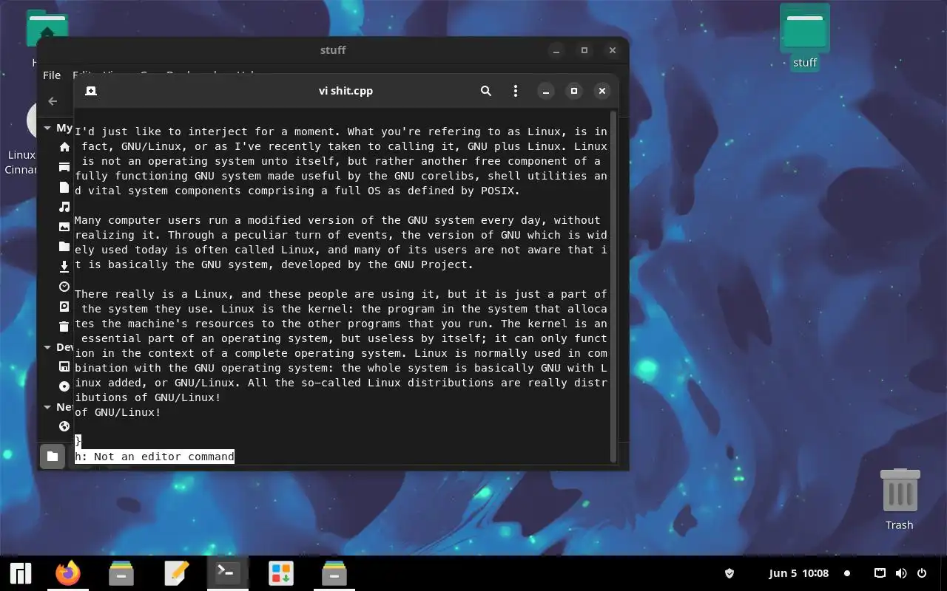Open Music place in the sidebar
This screenshot has width=947, height=591.
click(64, 207)
